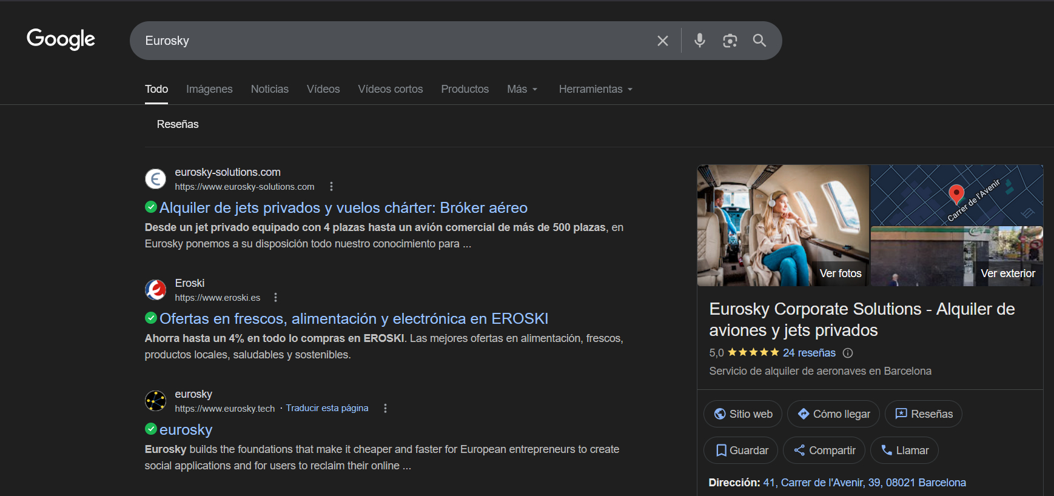Open eurosky-solutions.com site favicon

[156, 179]
